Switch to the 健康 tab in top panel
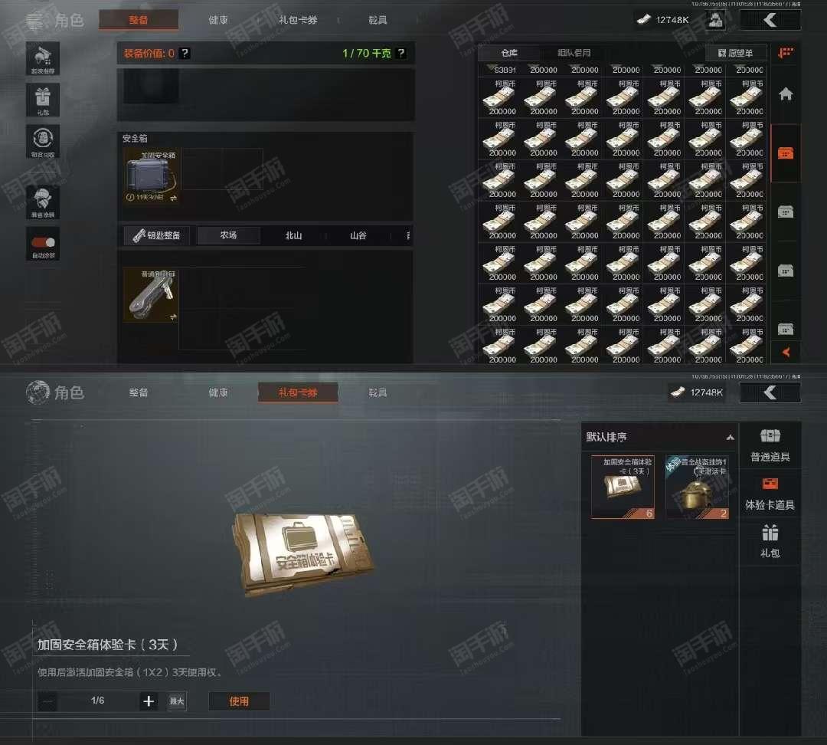The width and height of the screenshot is (827, 745). click(217, 20)
